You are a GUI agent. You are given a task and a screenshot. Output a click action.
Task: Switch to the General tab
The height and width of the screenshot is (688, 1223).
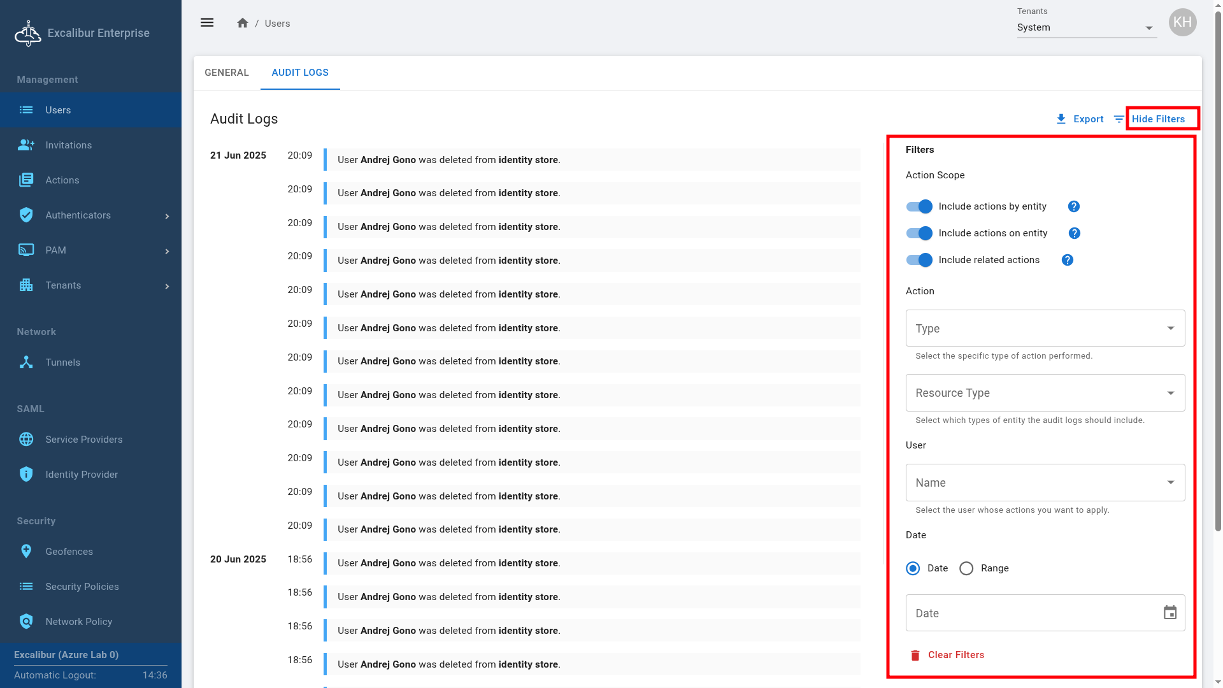[x=227, y=73]
